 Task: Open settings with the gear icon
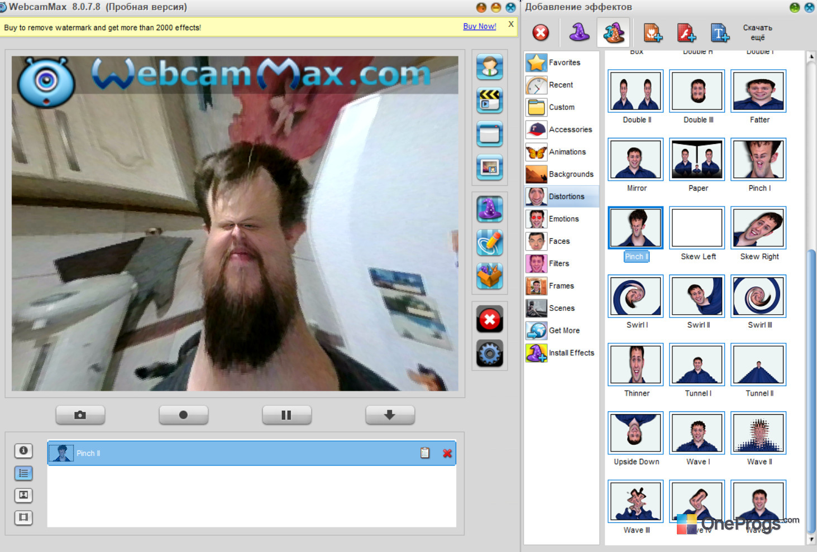490,353
